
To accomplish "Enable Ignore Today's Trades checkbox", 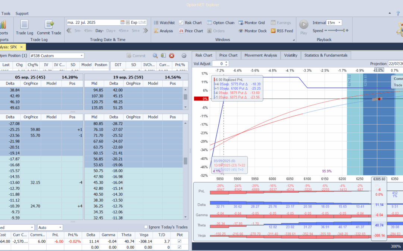I will (x=146, y=227).
